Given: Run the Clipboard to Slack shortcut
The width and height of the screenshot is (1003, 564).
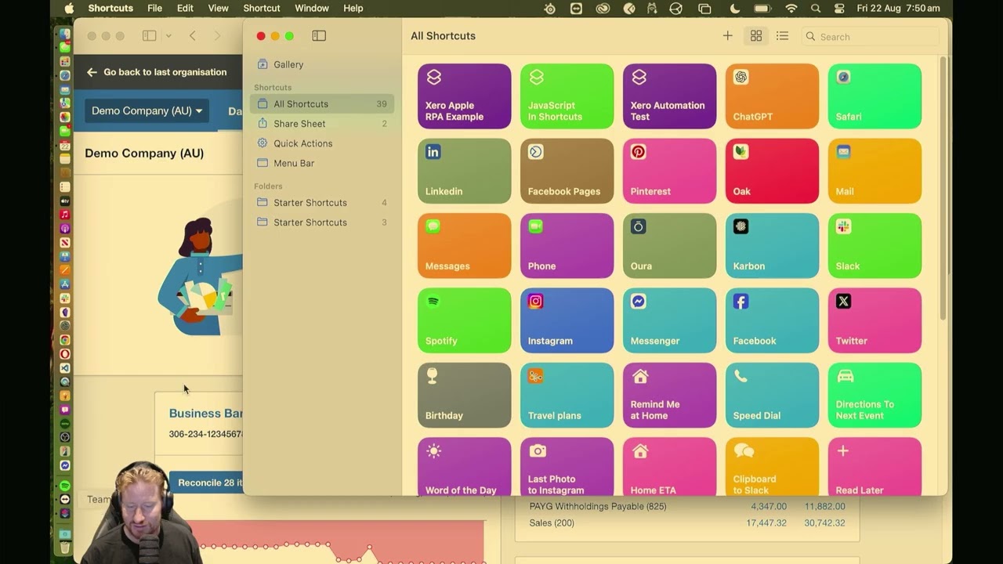Looking at the screenshot, I should (x=772, y=467).
